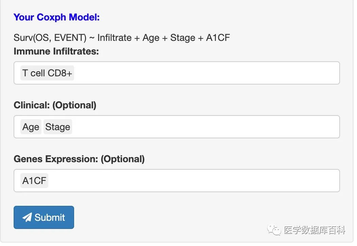This screenshot has width=357, height=246.
Task: Click the A1CF term in the formula
Action: tap(218, 37)
